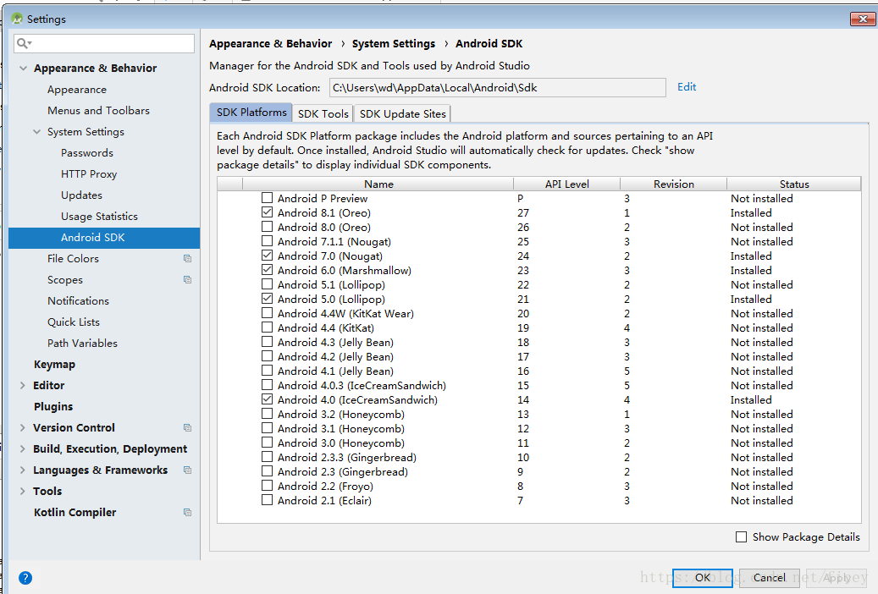Open File Colors settings
Viewport: 878px width, 594px height.
[x=73, y=259]
